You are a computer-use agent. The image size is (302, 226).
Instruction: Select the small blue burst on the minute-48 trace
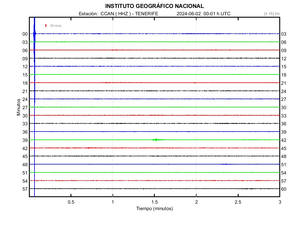(226, 164)
